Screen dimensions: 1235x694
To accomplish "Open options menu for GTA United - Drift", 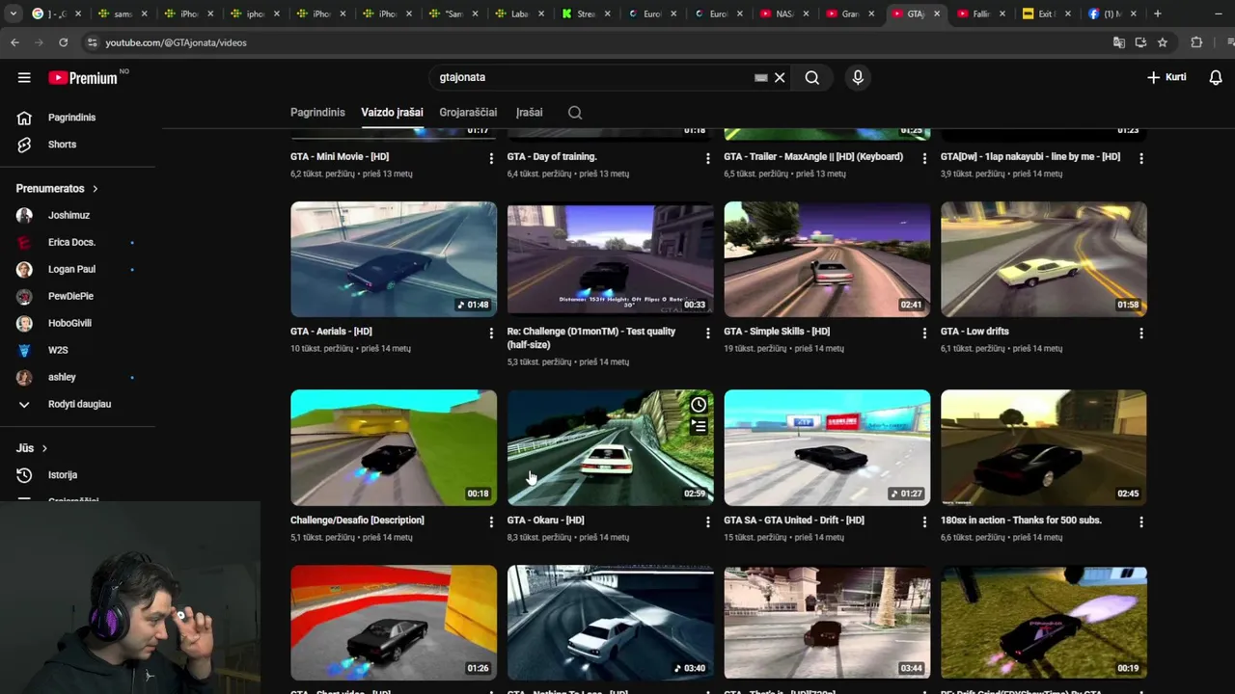I will (x=924, y=521).
